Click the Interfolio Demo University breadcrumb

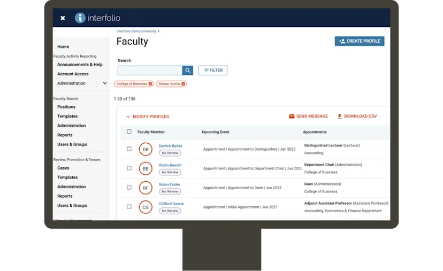coord(136,32)
